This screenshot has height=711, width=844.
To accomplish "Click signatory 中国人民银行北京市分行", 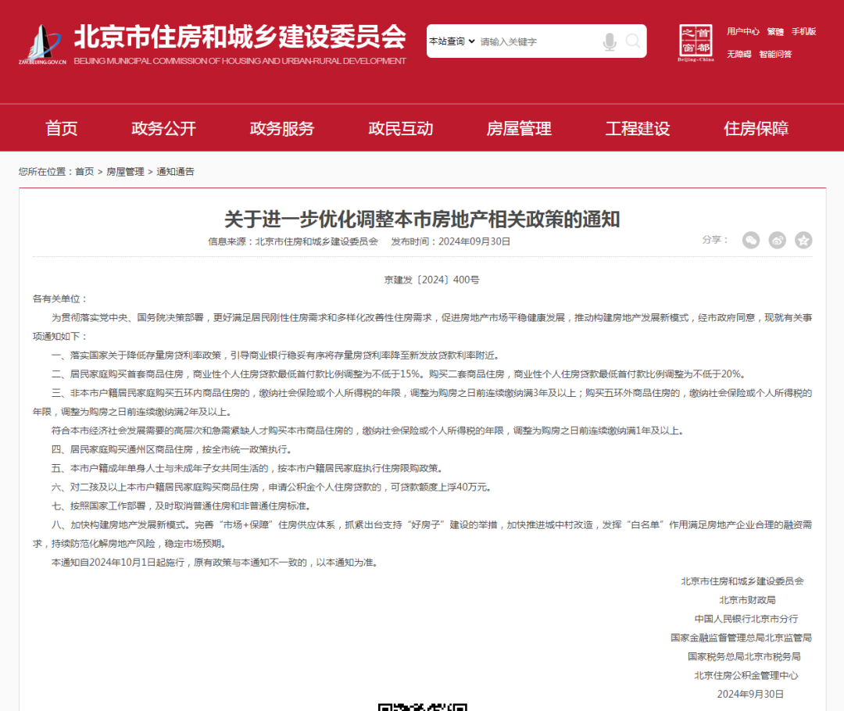I will coord(746,619).
